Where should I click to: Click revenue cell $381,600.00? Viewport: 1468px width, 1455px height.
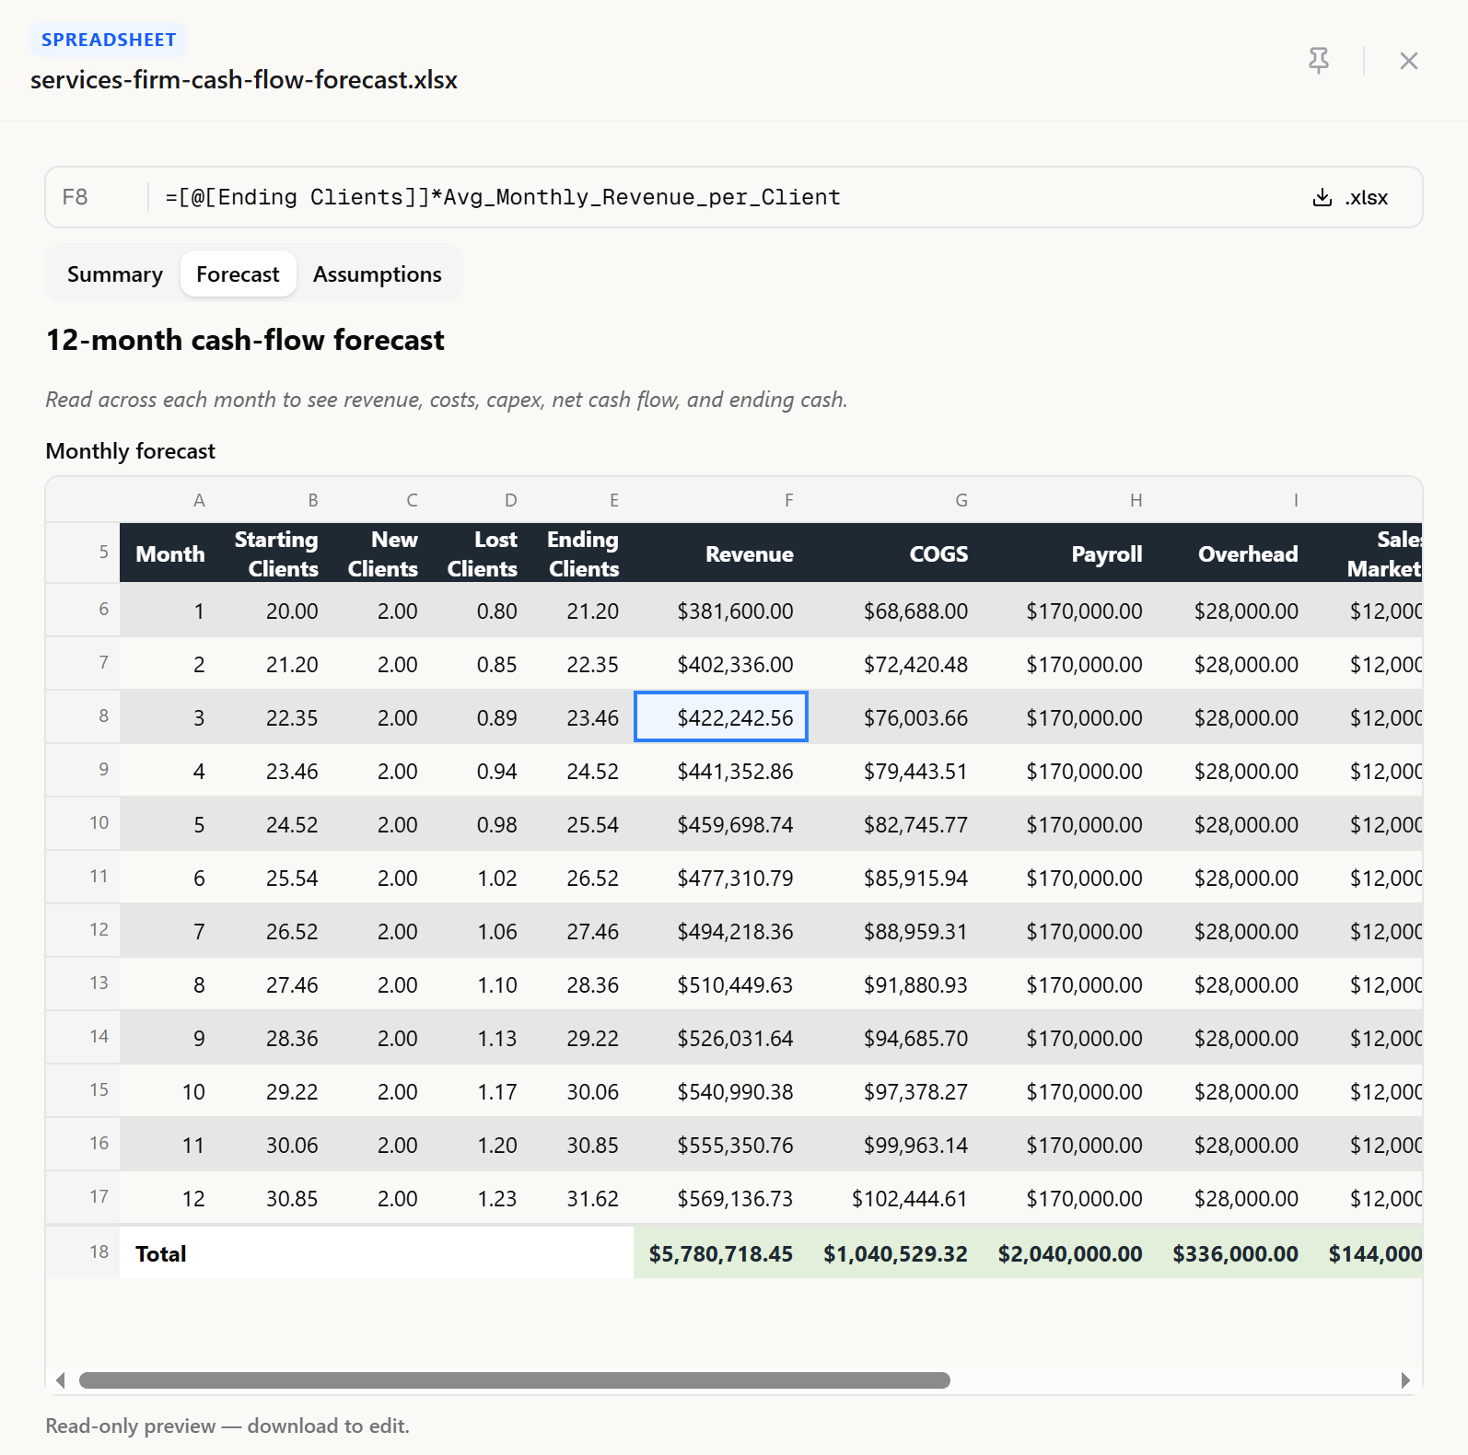pos(721,611)
